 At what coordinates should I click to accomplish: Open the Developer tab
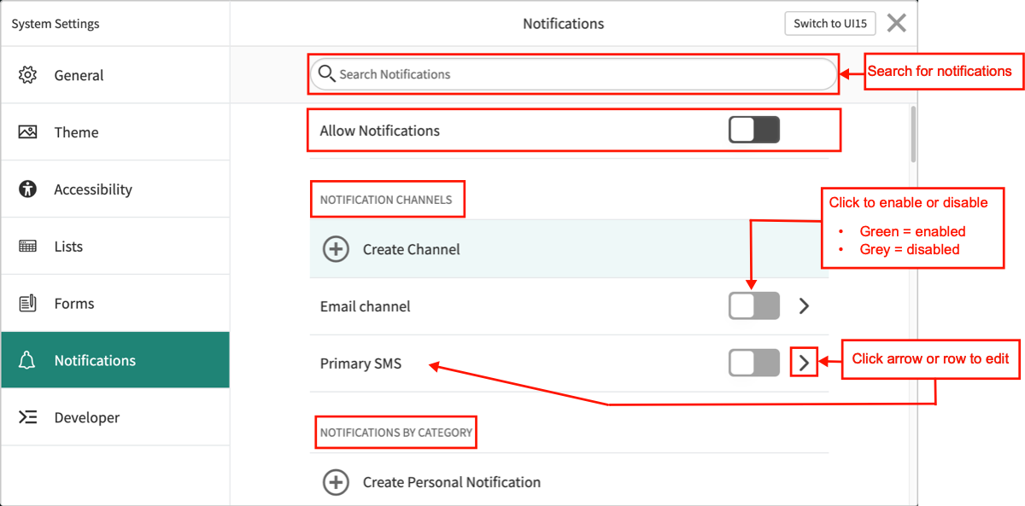coord(115,417)
